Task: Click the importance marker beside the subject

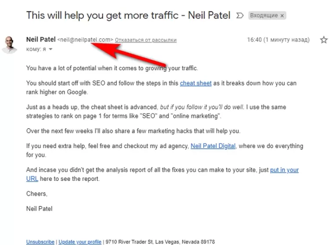Action: [x=239, y=15]
